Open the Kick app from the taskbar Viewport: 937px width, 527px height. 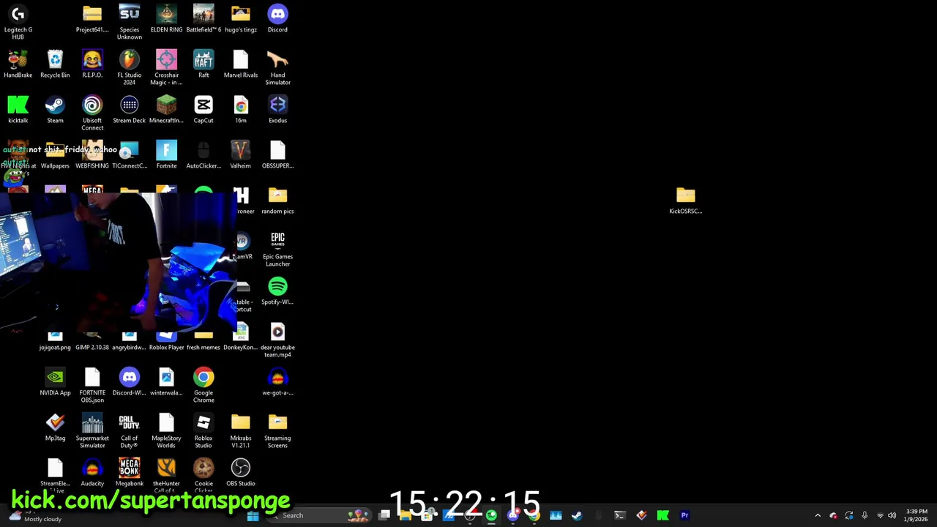662,515
